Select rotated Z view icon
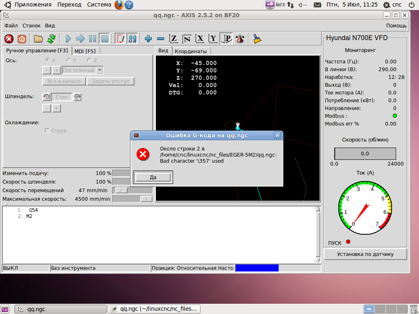The width and height of the screenshot is (419, 314). click(x=187, y=39)
